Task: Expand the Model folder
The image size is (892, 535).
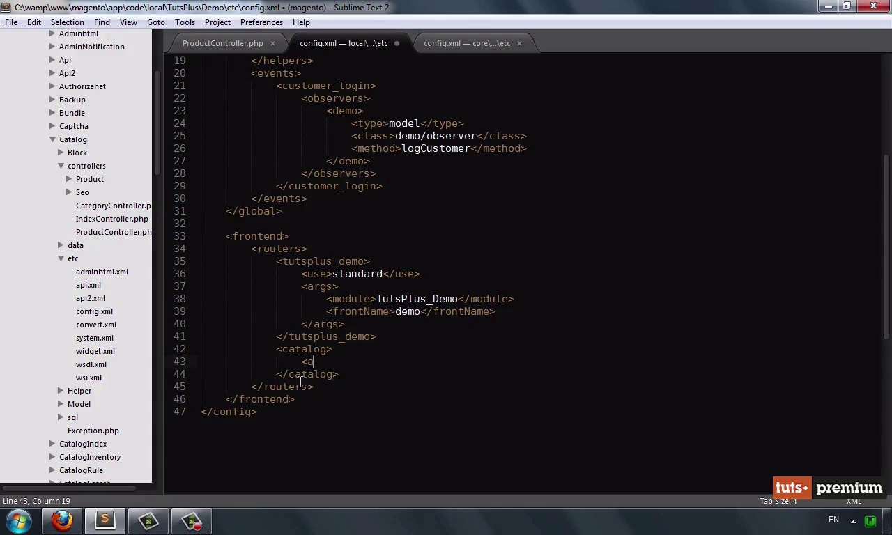Action: coord(61,404)
